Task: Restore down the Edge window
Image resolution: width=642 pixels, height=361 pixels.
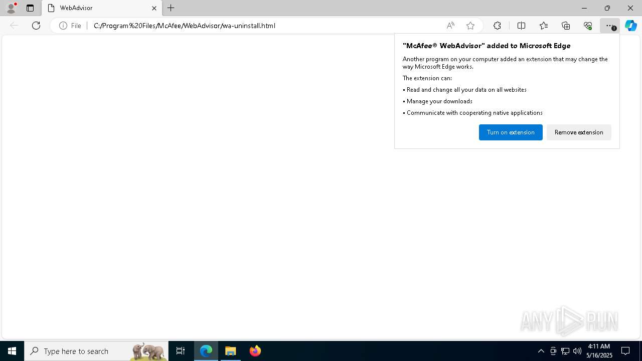Action: click(607, 8)
